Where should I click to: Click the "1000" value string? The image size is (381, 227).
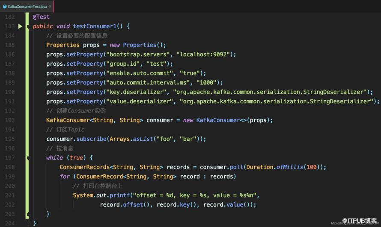206,83
